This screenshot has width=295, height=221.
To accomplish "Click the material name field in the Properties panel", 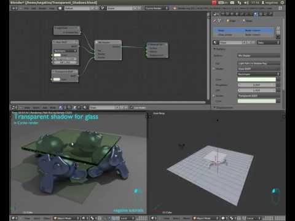I will 231,42.
